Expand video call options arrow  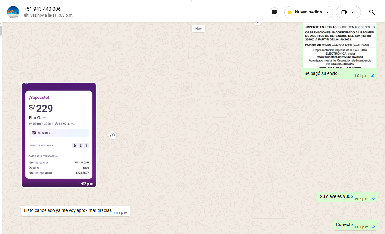(353, 12)
